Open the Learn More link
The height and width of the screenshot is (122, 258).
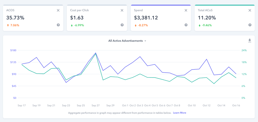(179, 113)
